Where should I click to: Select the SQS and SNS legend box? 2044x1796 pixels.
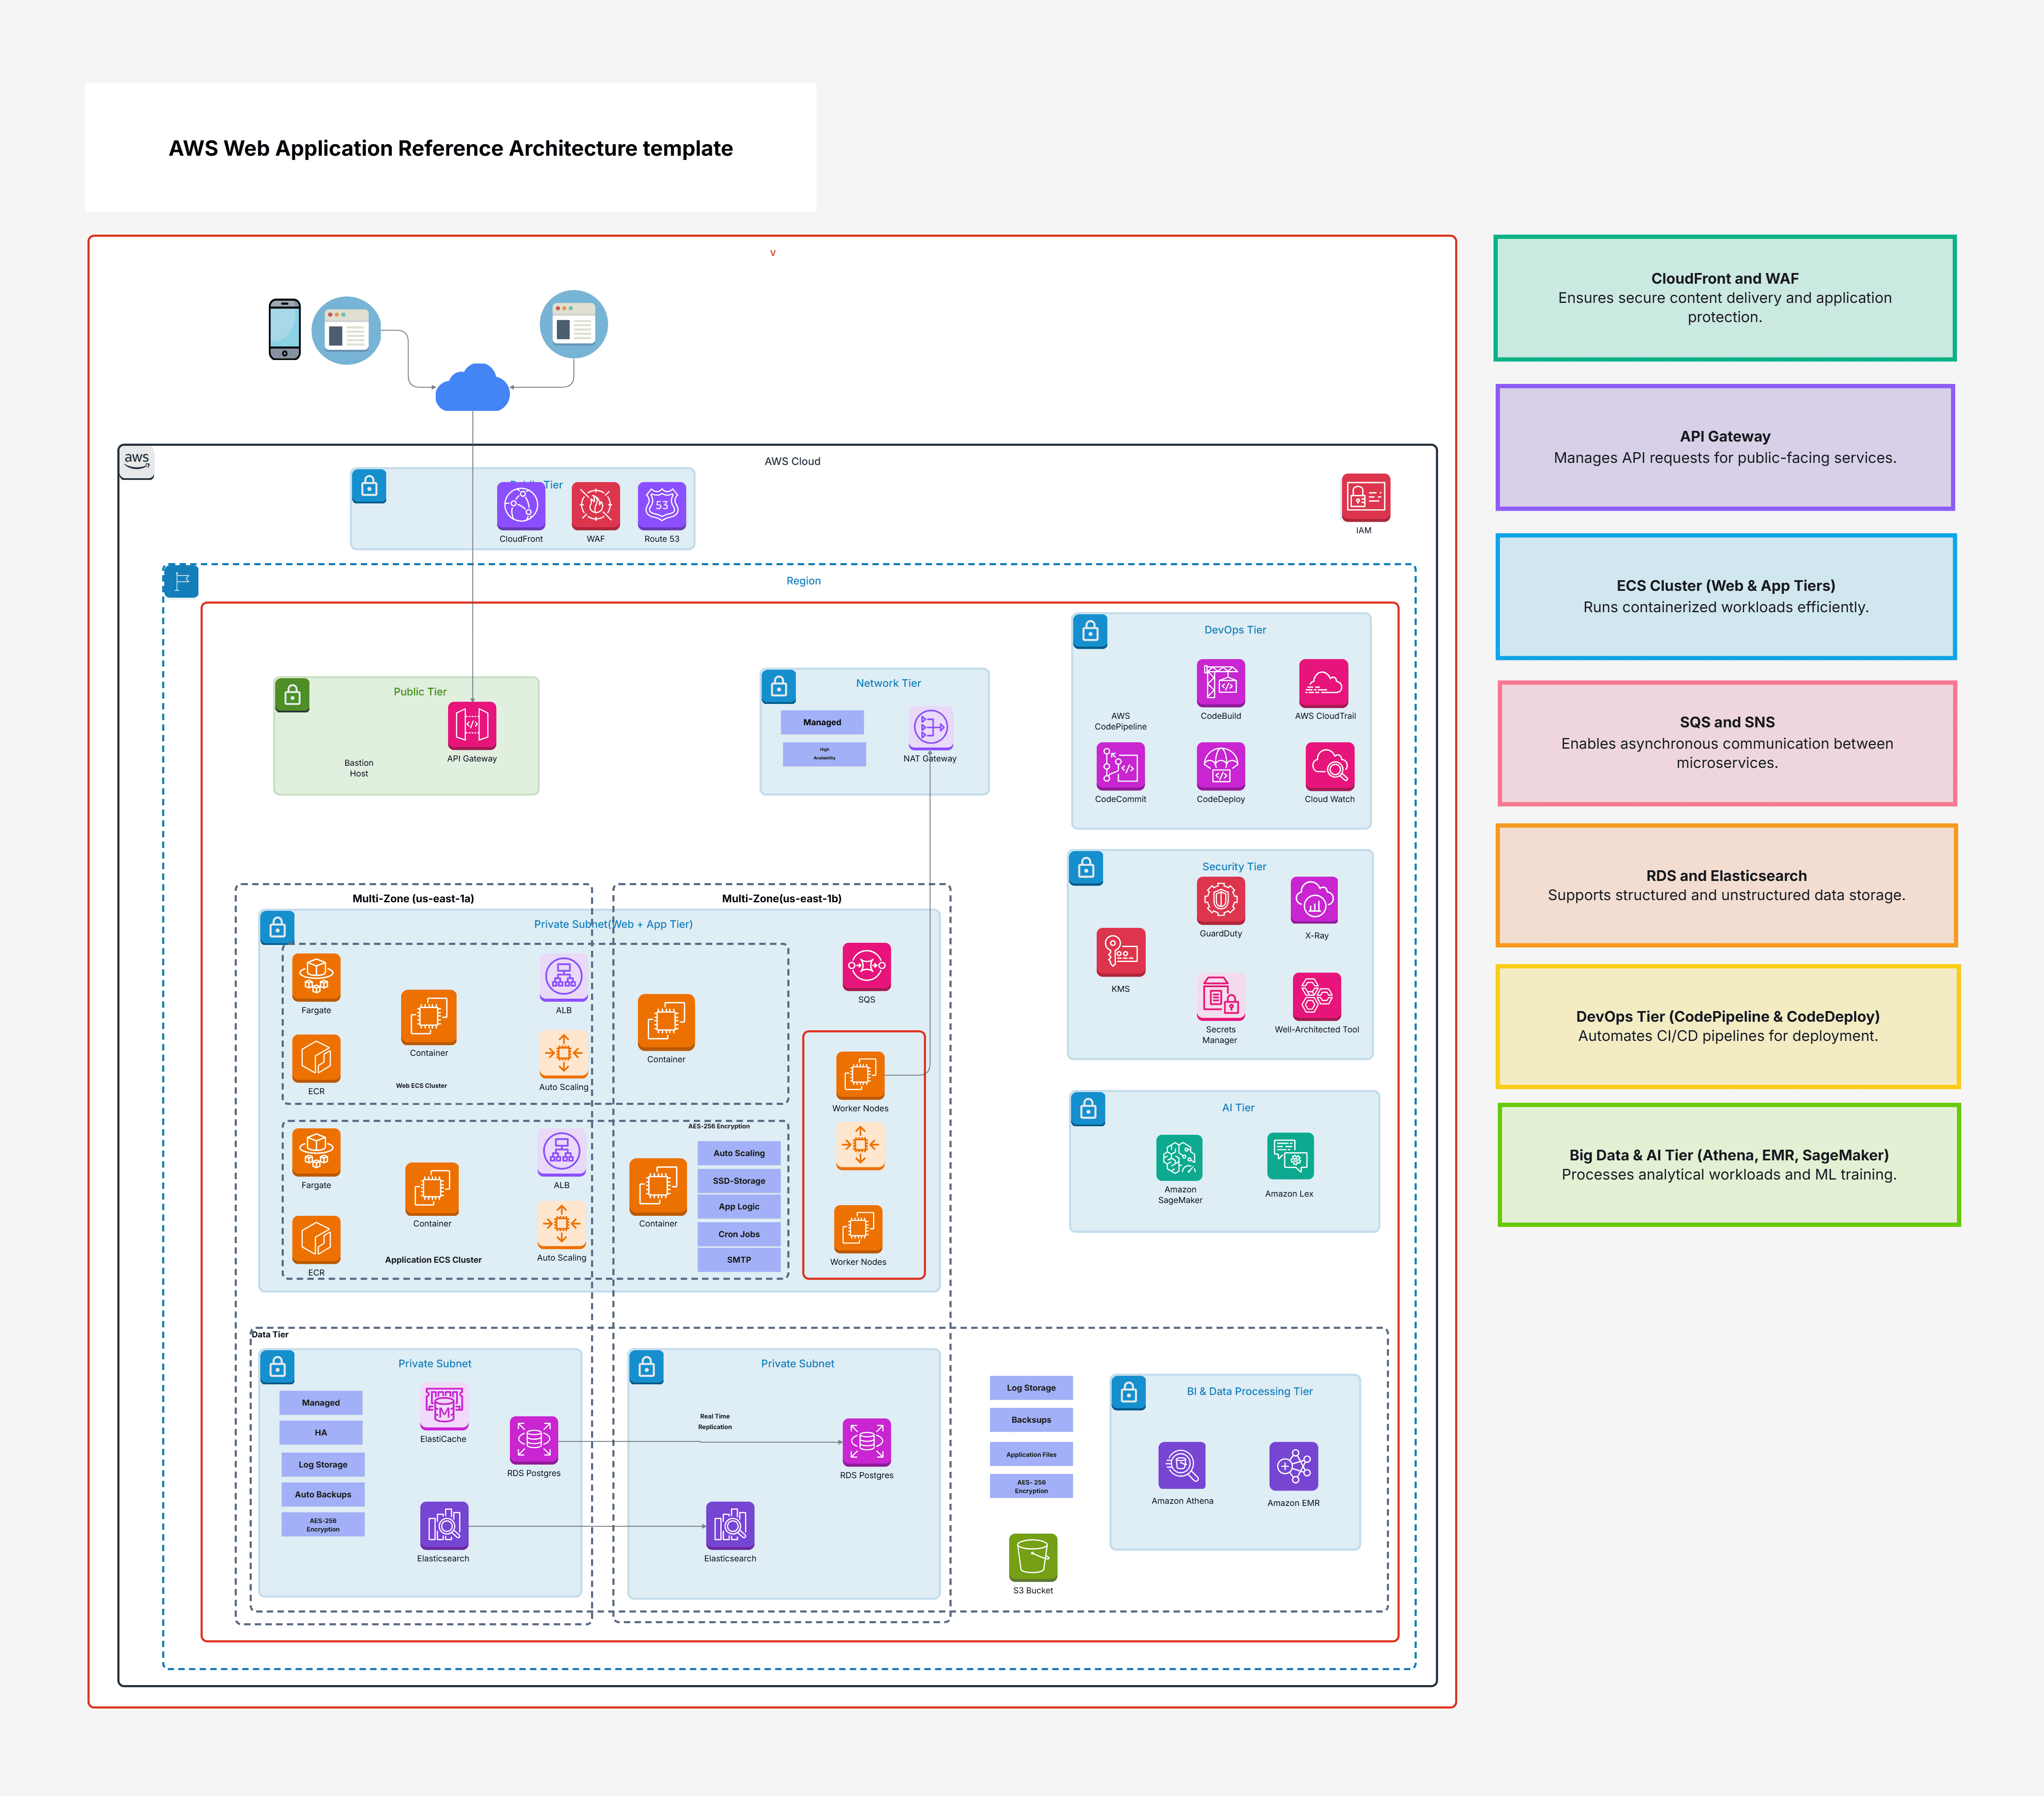click(x=1726, y=743)
